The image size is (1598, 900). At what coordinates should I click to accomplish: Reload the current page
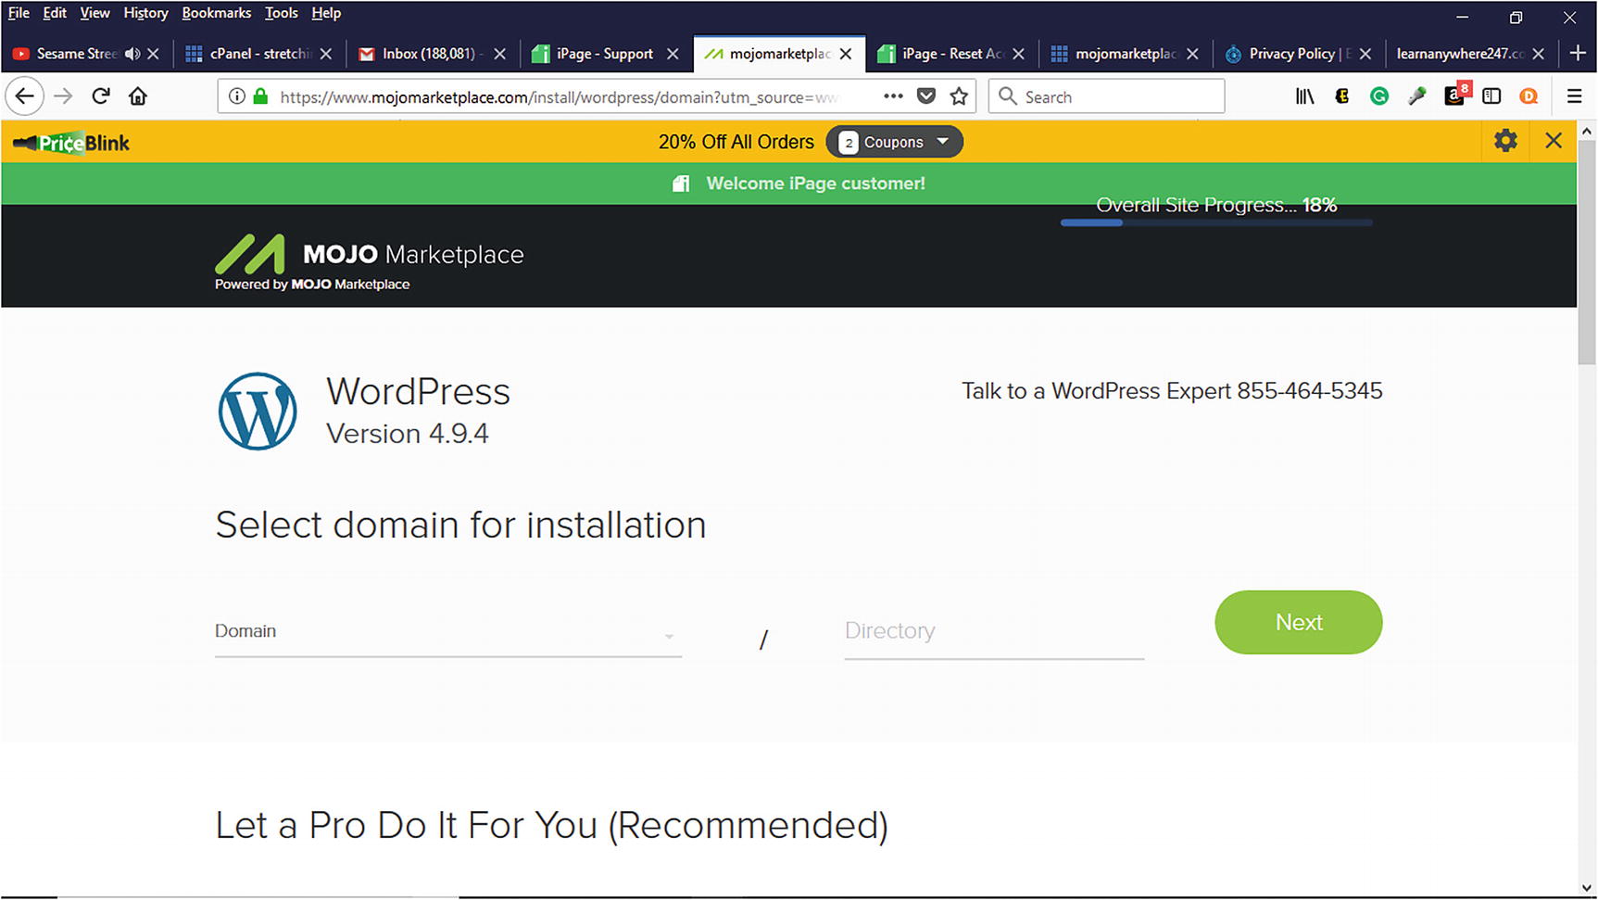101,96
